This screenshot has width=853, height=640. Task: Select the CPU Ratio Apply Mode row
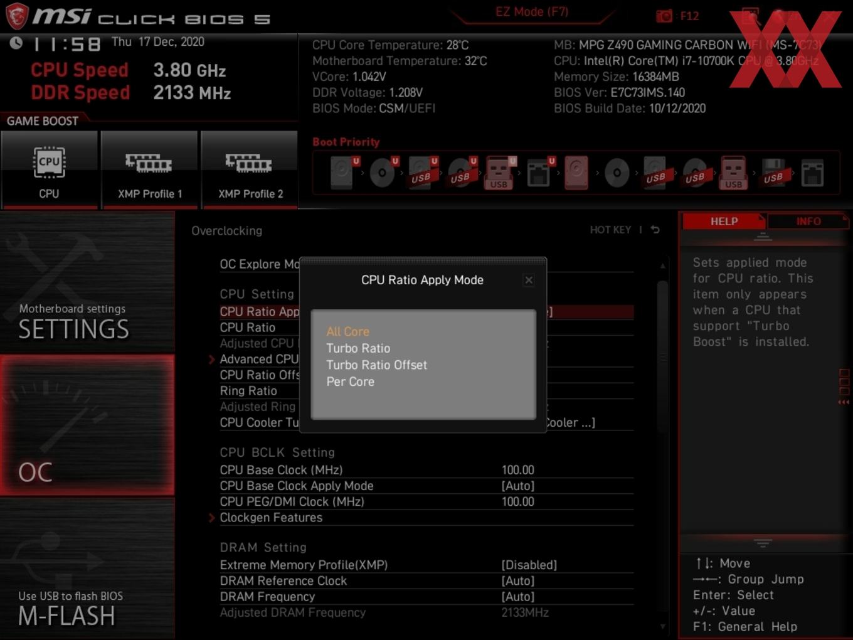(x=260, y=312)
